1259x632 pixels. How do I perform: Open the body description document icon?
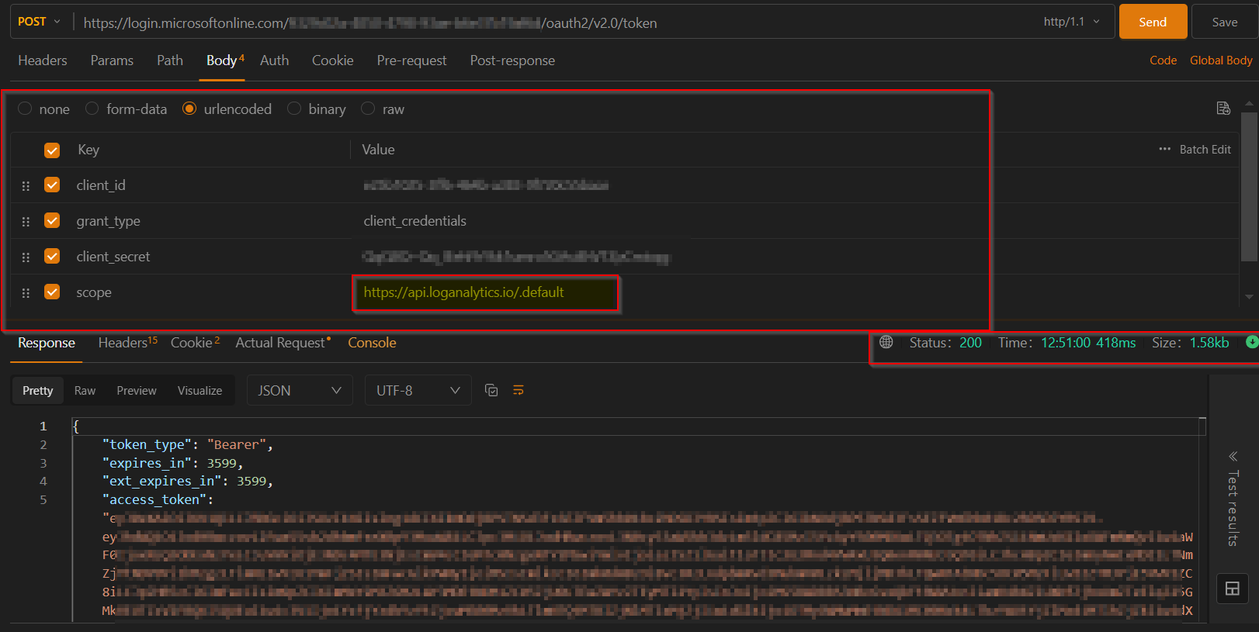click(1223, 109)
